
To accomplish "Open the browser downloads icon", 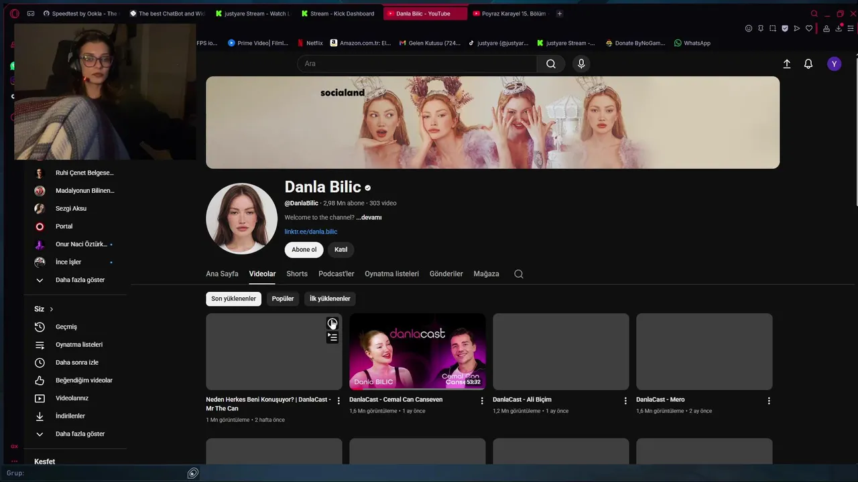I will (x=839, y=28).
